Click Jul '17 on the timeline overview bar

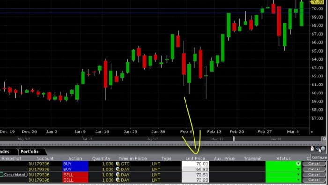(x=88, y=139)
